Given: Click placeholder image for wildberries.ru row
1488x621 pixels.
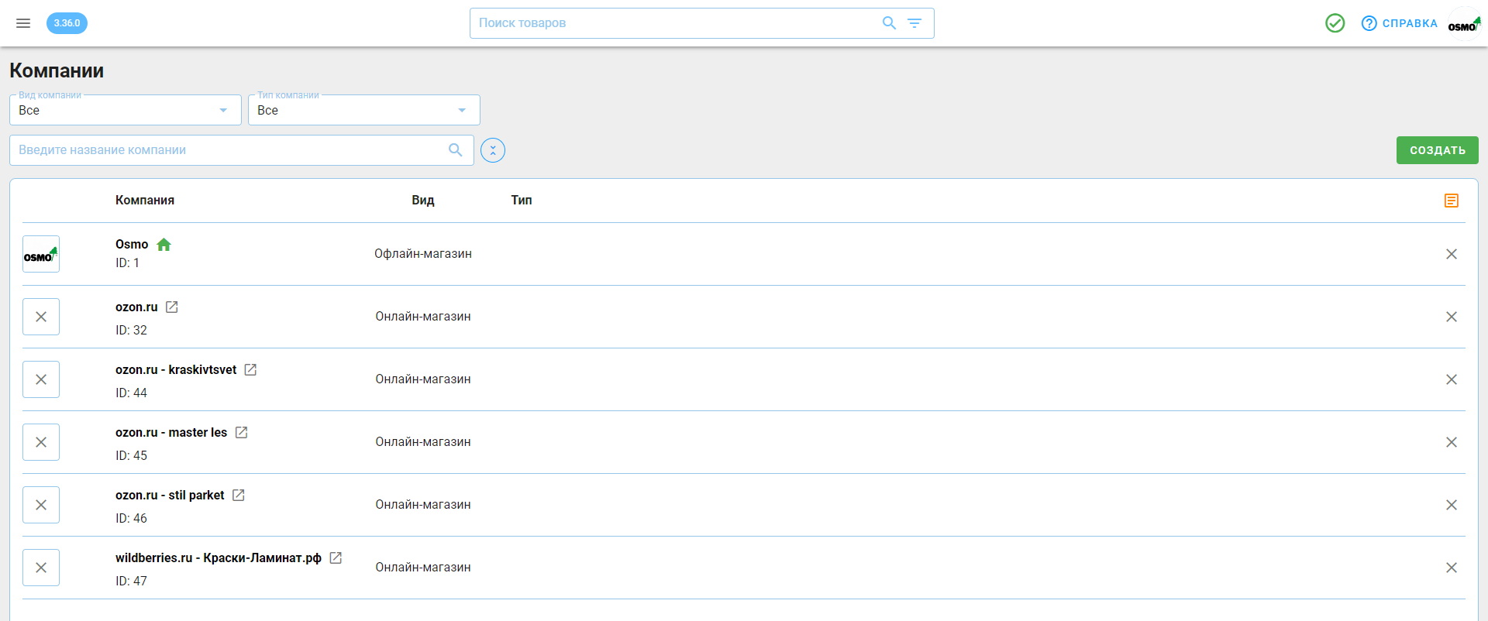Looking at the screenshot, I should pos(41,568).
